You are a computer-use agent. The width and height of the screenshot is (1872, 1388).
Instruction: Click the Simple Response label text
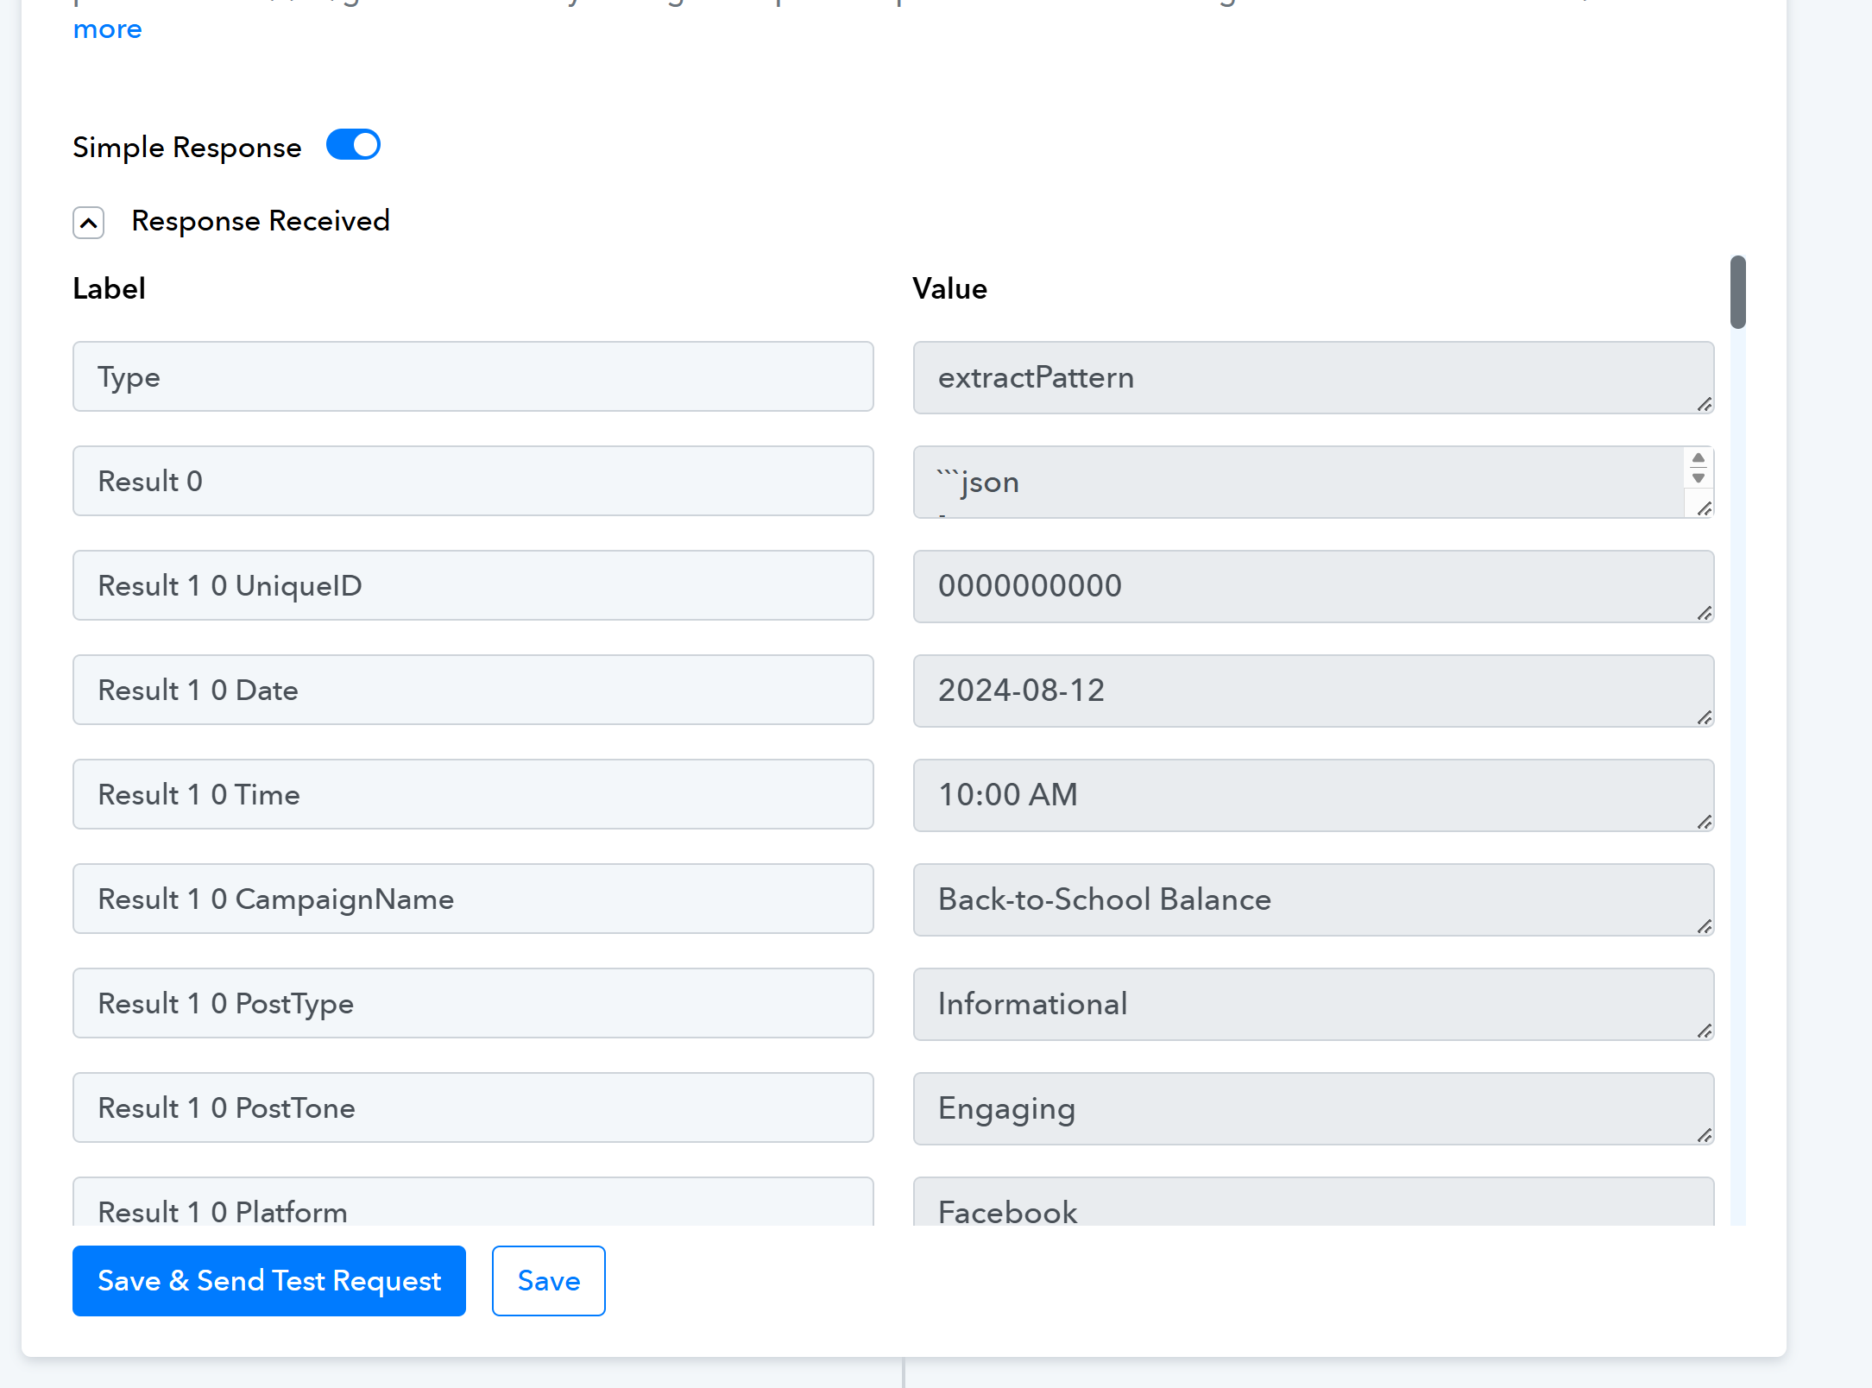[187, 148]
